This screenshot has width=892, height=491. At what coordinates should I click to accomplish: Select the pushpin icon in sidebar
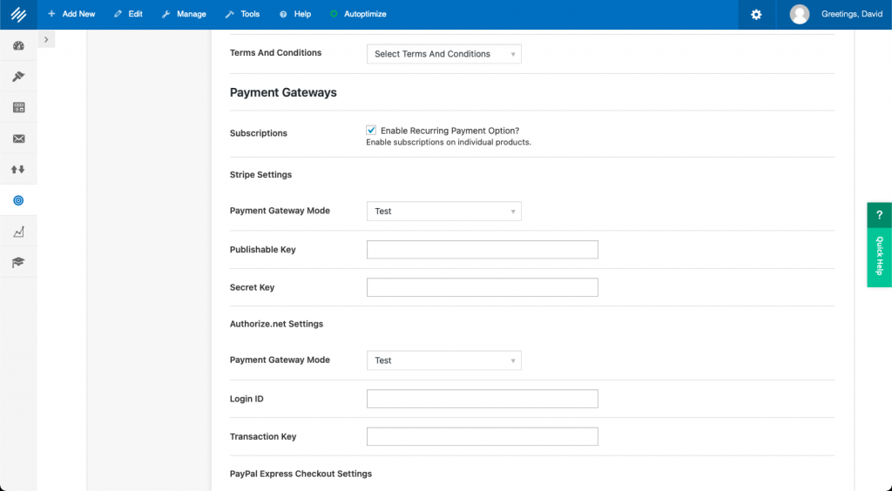[x=18, y=77]
